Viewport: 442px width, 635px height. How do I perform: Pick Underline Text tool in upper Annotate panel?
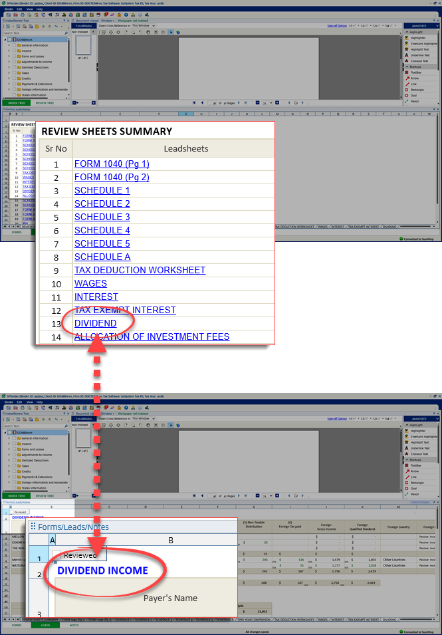[420, 55]
